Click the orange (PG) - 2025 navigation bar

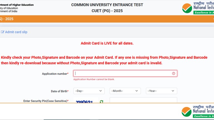point(107,19)
